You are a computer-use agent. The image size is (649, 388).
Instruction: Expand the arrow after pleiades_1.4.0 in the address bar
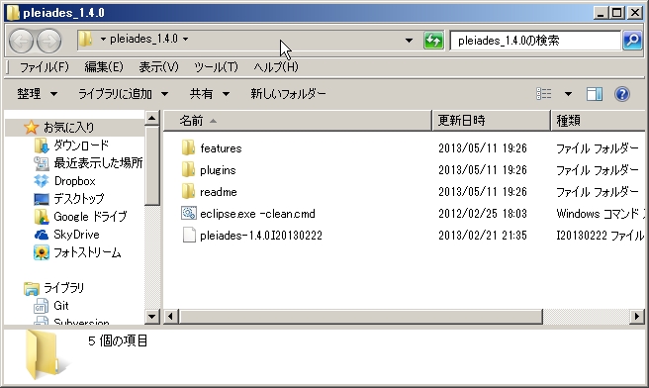tap(185, 39)
